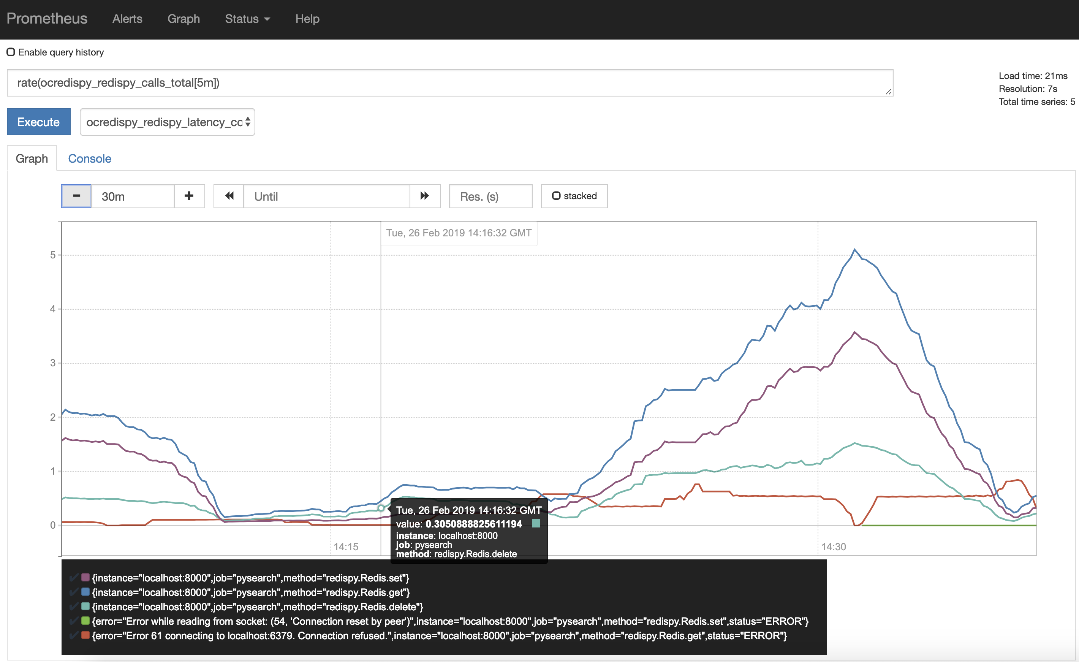Click the teal Redis.delete color swatch
Image resolution: width=1079 pixels, height=662 pixels.
tap(85, 607)
